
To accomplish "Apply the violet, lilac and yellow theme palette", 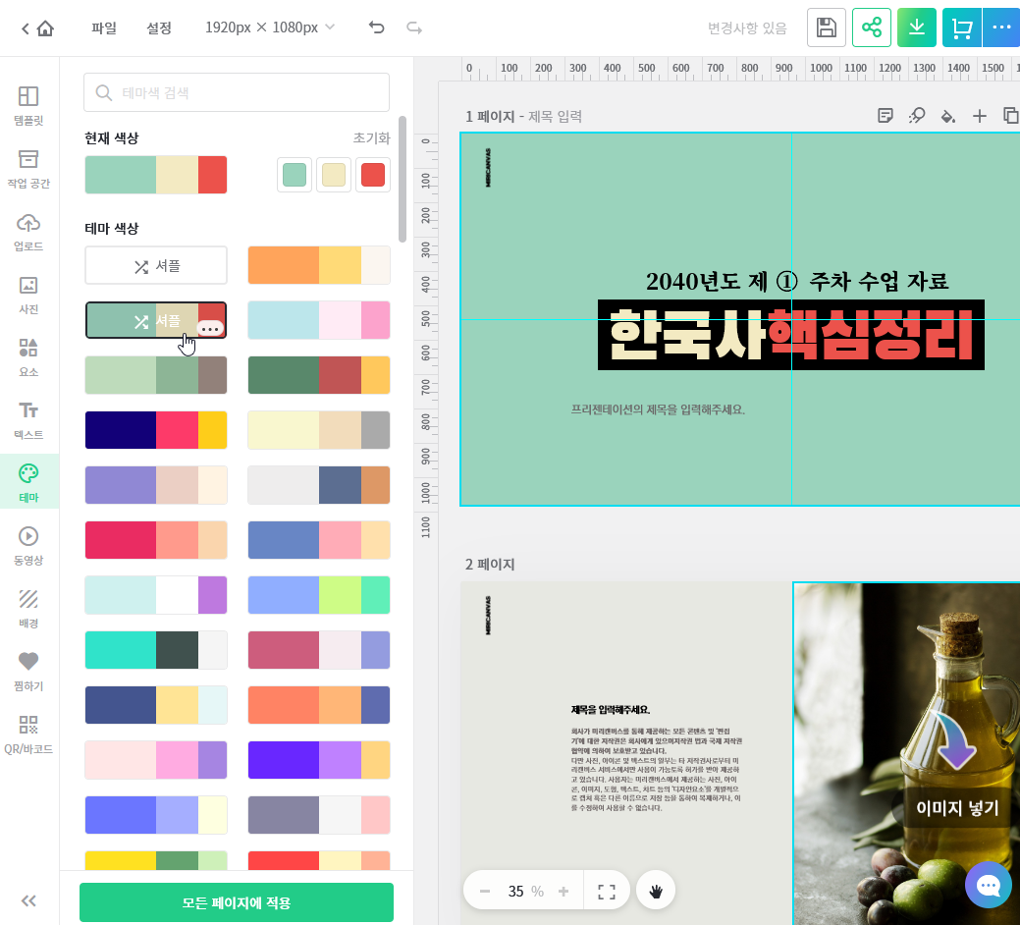I will [319, 760].
